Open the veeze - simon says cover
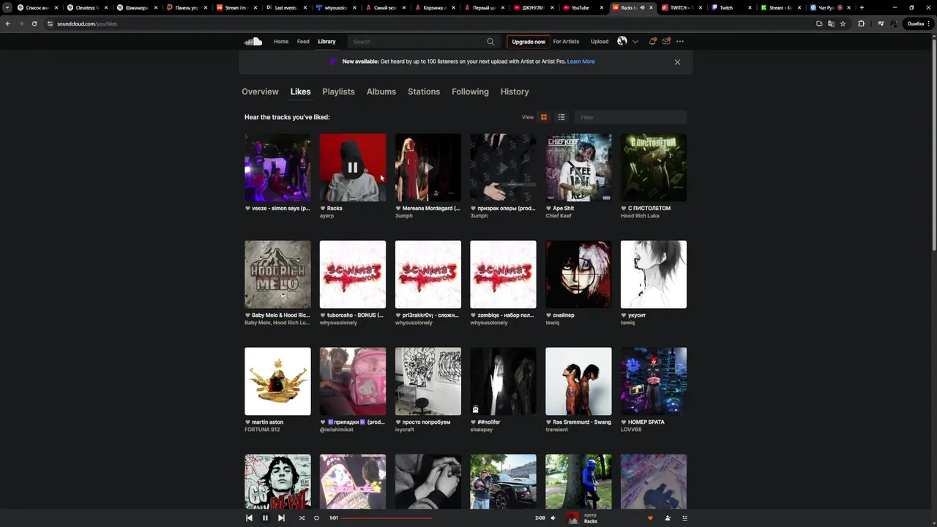Image resolution: width=937 pixels, height=527 pixels. coord(277,168)
